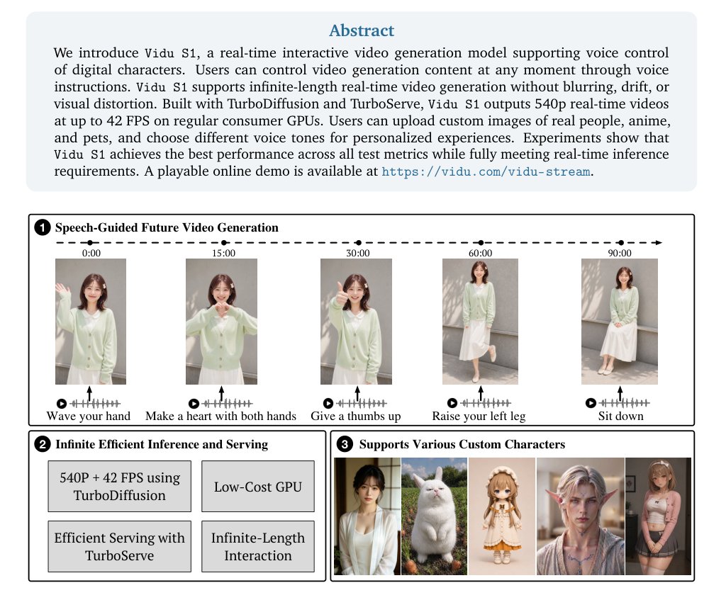Click the play icon above 'Wave your hand'
Image resolution: width=709 pixels, height=595 pixels.
tap(62, 404)
